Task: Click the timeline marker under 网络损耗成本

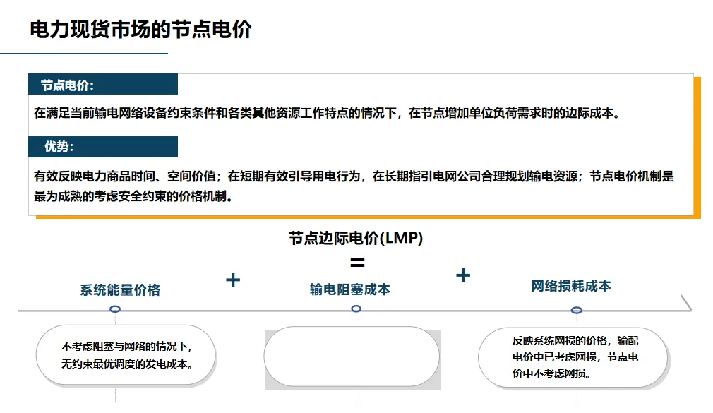Action: 576,310
